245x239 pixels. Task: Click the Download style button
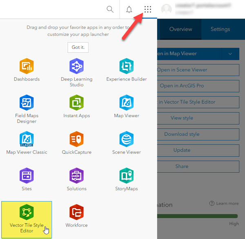(x=182, y=134)
